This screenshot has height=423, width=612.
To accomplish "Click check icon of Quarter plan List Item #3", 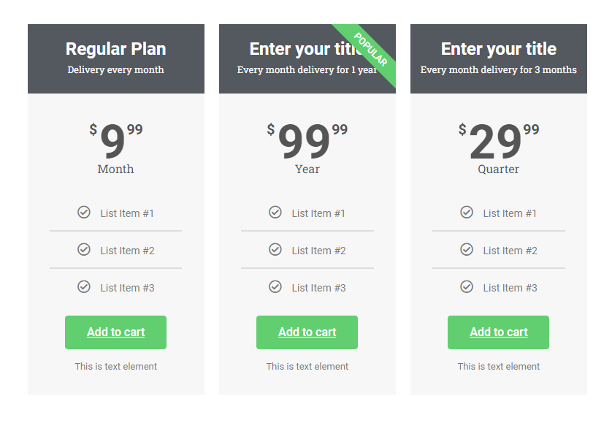I will click(467, 286).
